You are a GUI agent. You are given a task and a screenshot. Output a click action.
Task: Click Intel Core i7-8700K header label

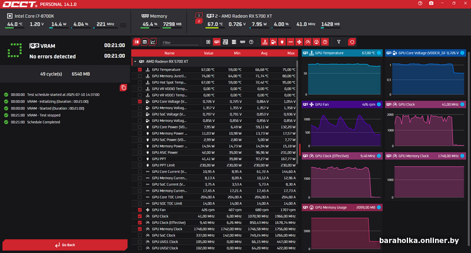point(34,16)
